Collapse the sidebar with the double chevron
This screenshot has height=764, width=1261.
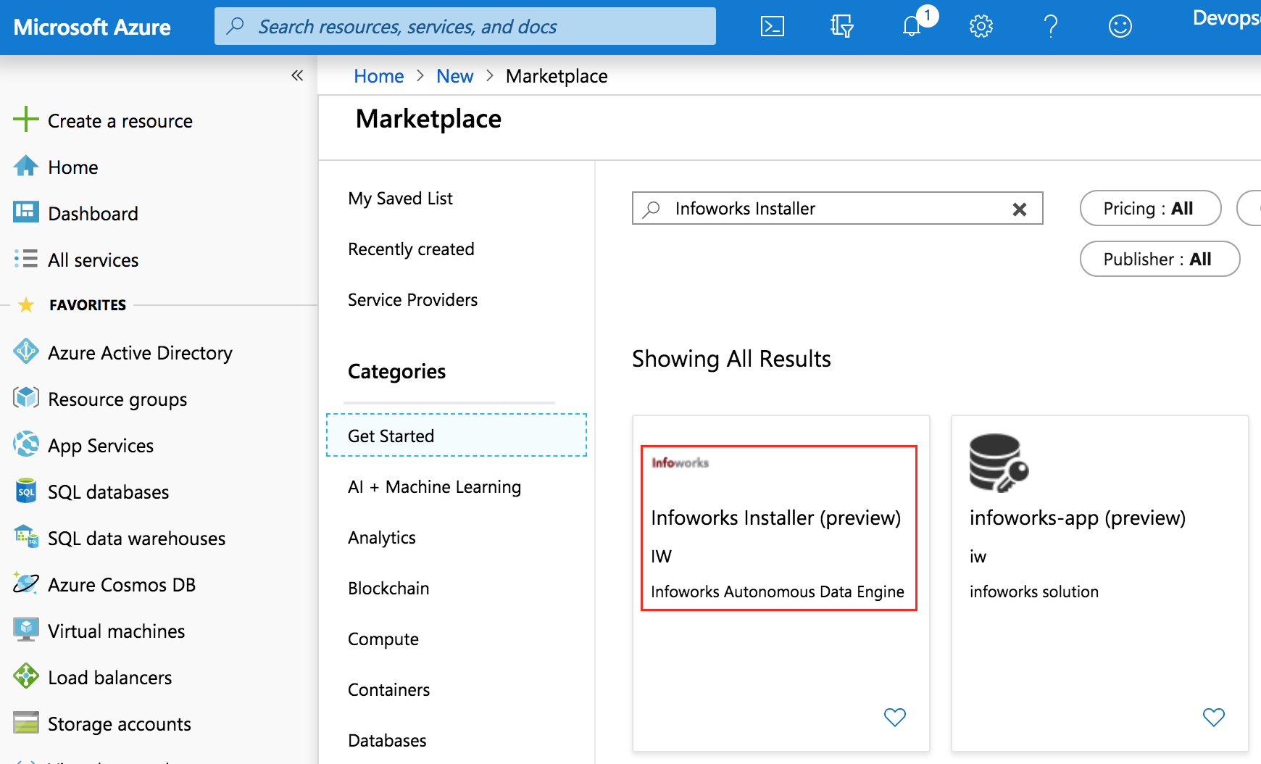tap(297, 75)
